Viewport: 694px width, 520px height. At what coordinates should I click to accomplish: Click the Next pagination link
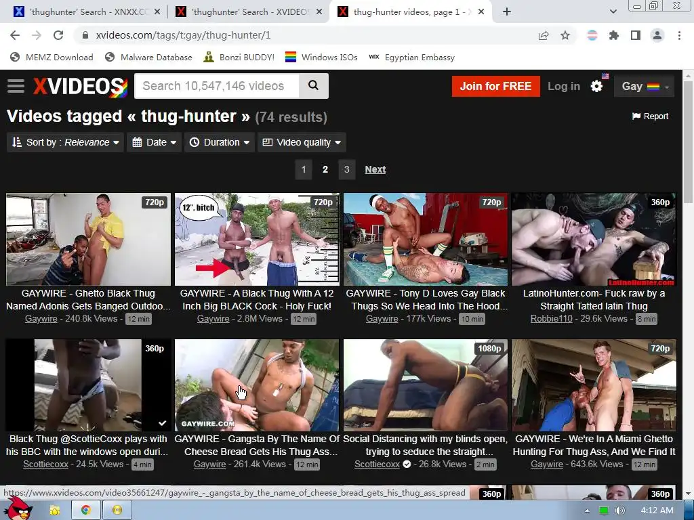(x=375, y=169)
